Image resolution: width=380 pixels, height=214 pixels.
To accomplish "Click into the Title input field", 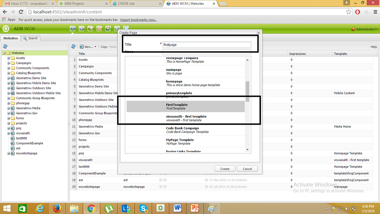I will [x=207, y=45].
